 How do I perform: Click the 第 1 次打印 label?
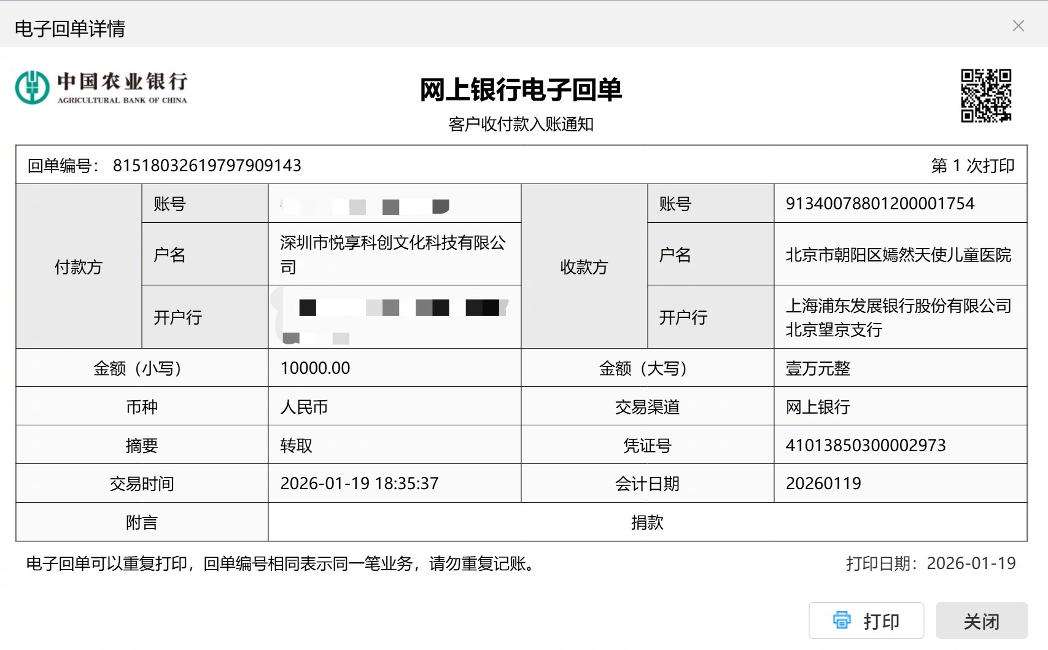pos(965,165)
